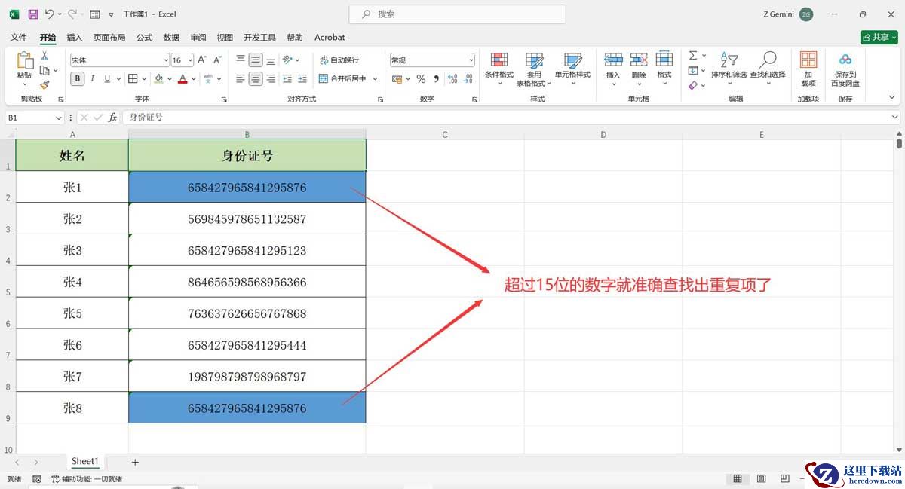Add a new sheet with plus button
The image size is (905, 489).
(135, 462)
